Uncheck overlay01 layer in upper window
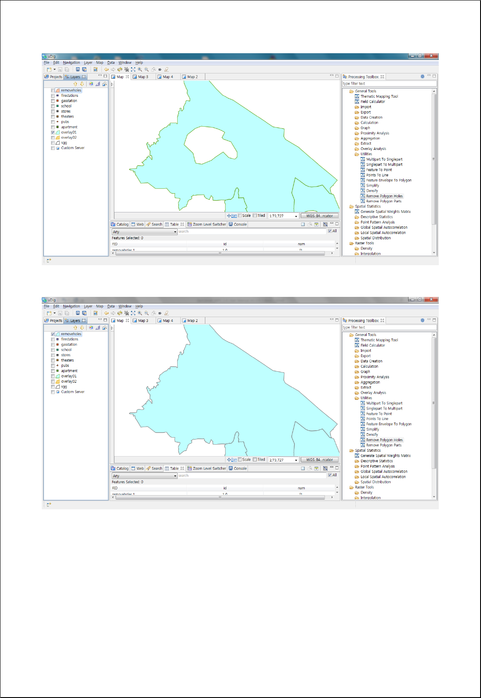The image size is (481, 698). pyautogui.click(x=53, y=132)
